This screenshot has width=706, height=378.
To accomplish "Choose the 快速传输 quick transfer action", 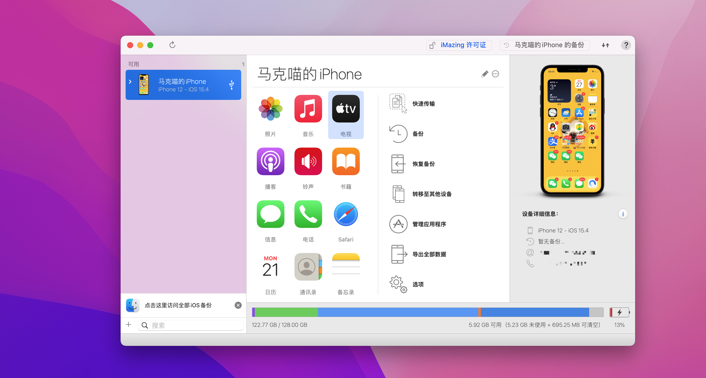I will pyautogui.click(x=423, y=104).
